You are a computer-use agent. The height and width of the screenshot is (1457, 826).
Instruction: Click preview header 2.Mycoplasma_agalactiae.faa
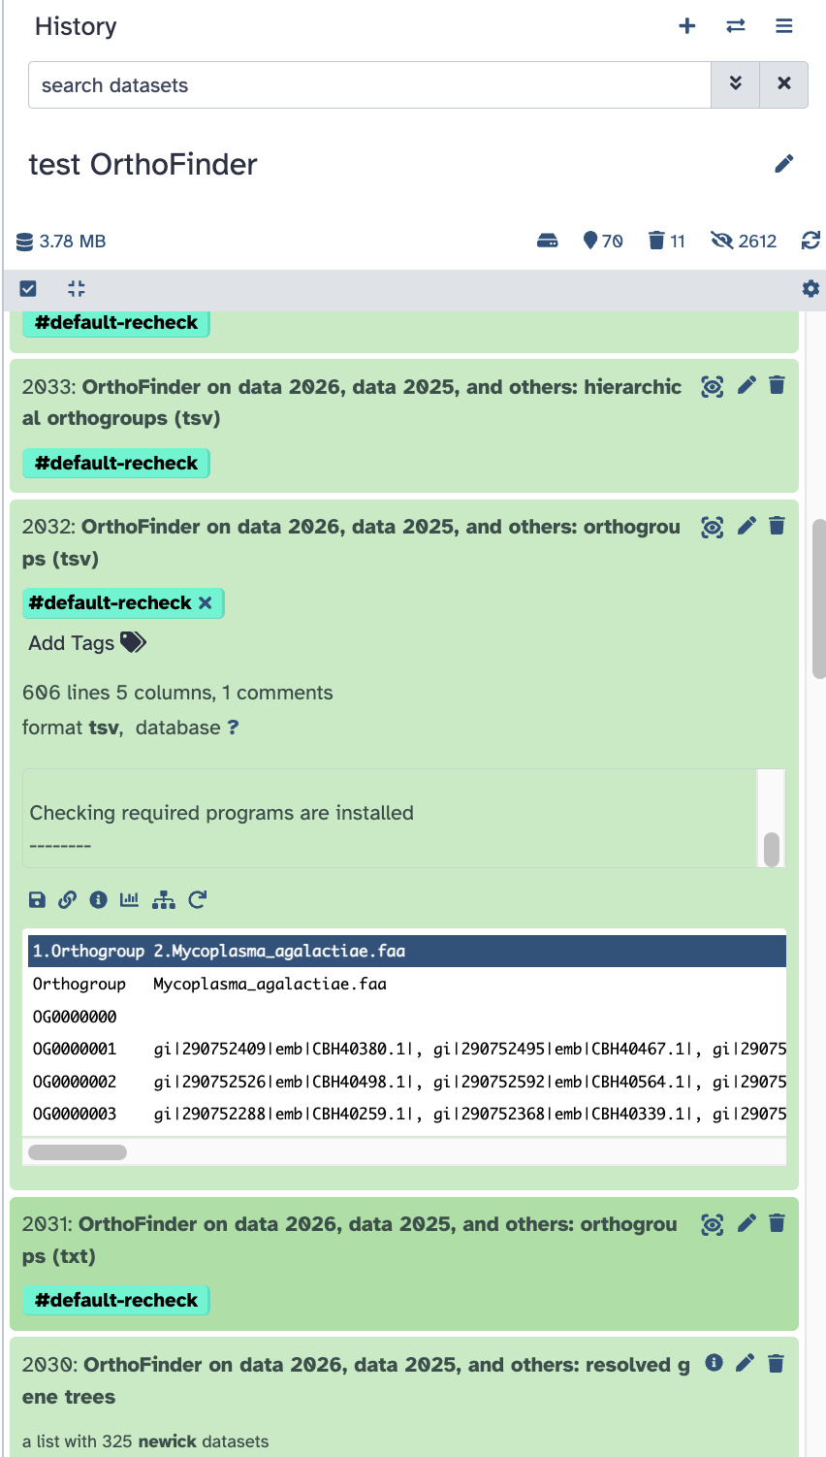tap(279, 951)
